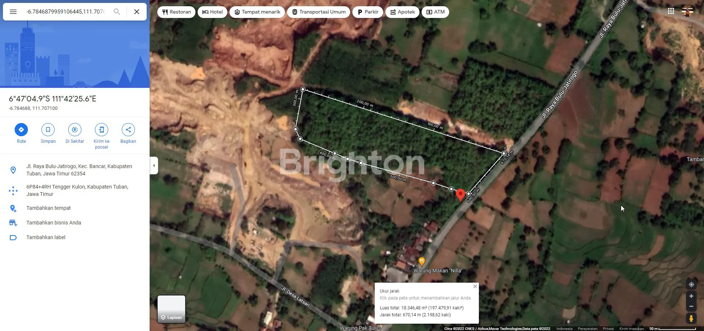Select the Restoran category chip
This screenshot has height=331, width=704.
[x=176, y=12]
